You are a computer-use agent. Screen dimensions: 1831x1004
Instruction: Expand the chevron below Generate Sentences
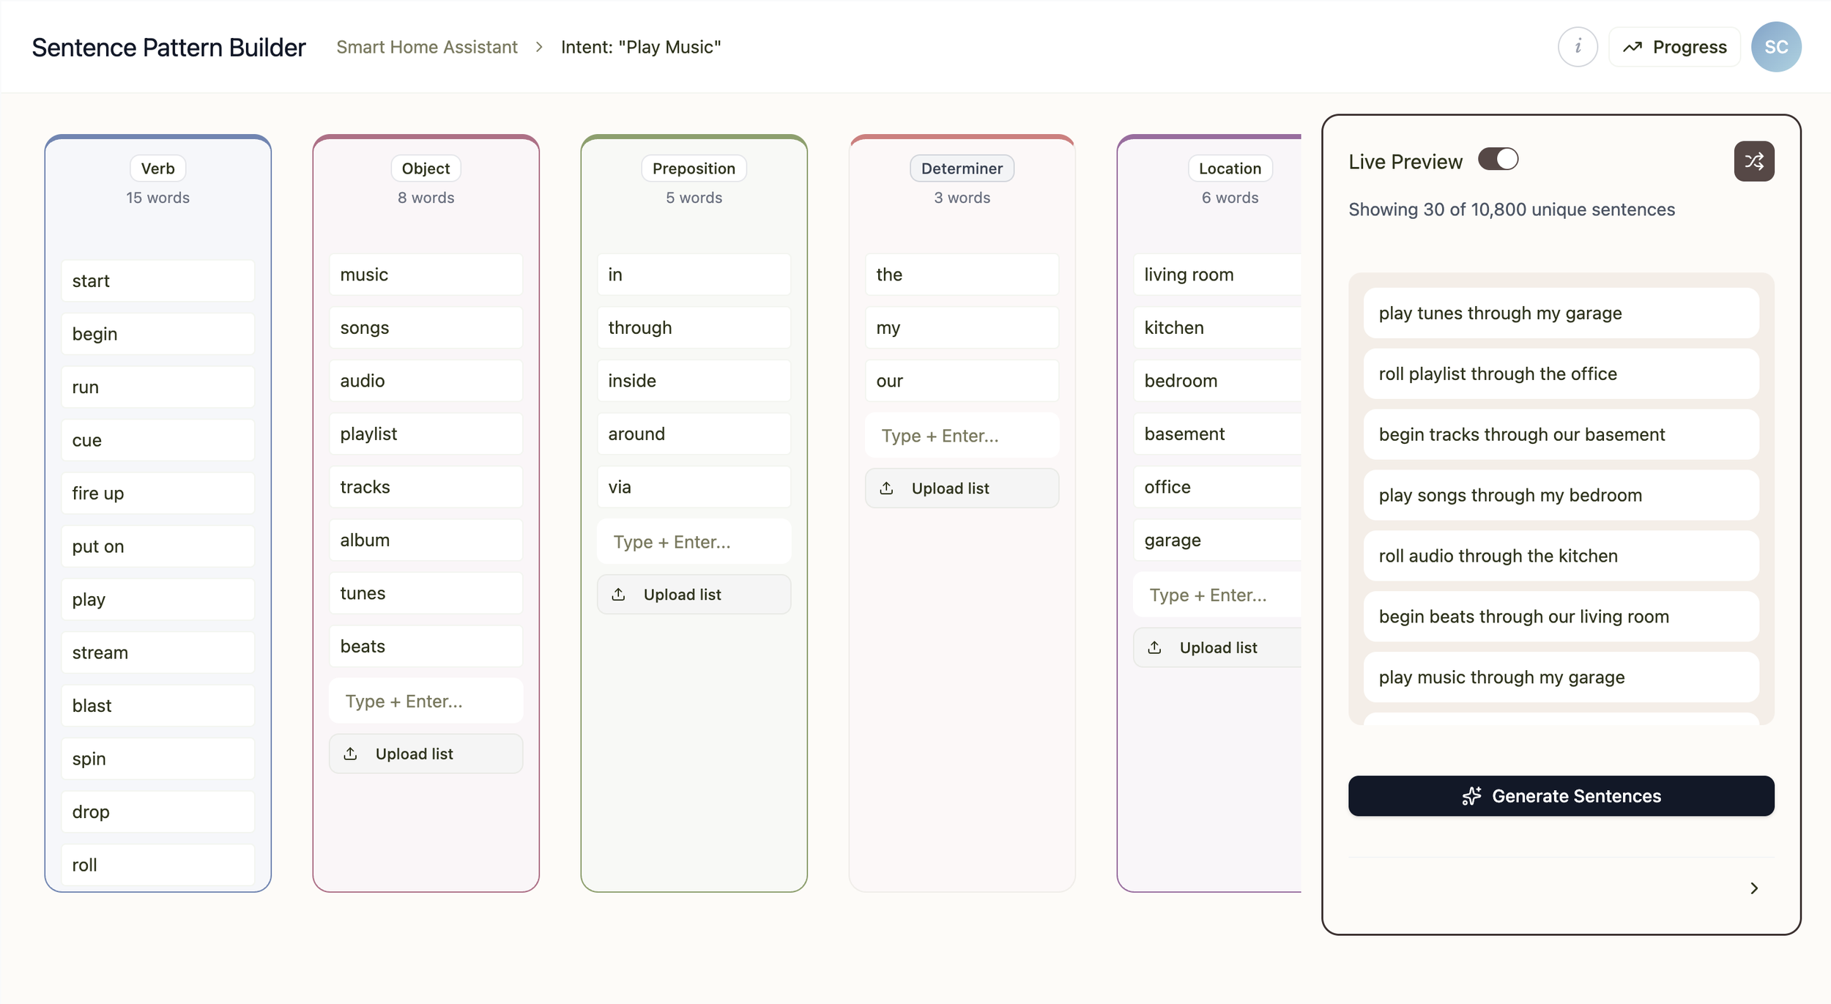[1753, 888]
